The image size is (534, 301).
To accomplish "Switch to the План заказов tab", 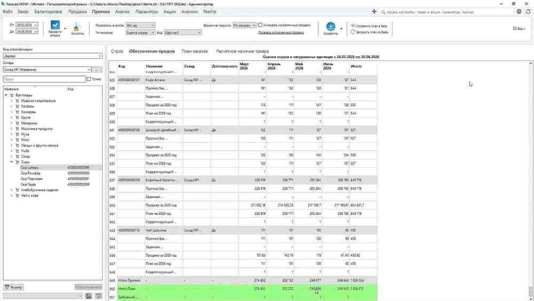I will click(194, 51).
